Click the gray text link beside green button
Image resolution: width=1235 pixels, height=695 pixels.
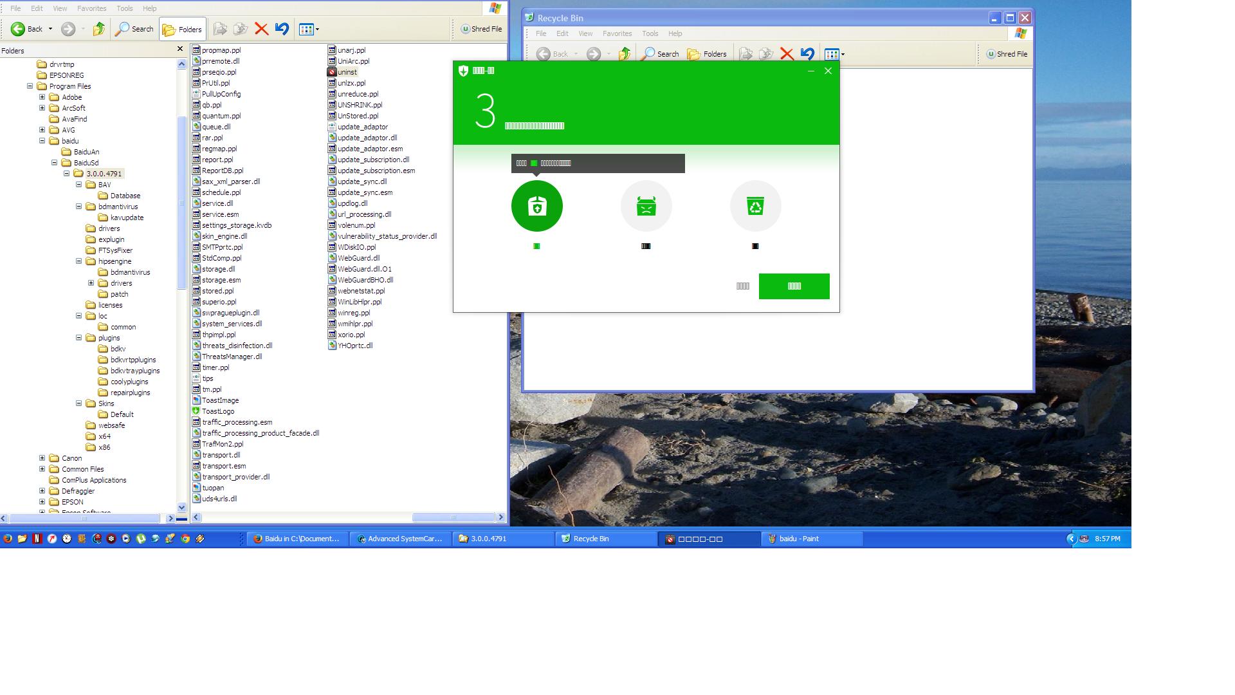(742, 286)
